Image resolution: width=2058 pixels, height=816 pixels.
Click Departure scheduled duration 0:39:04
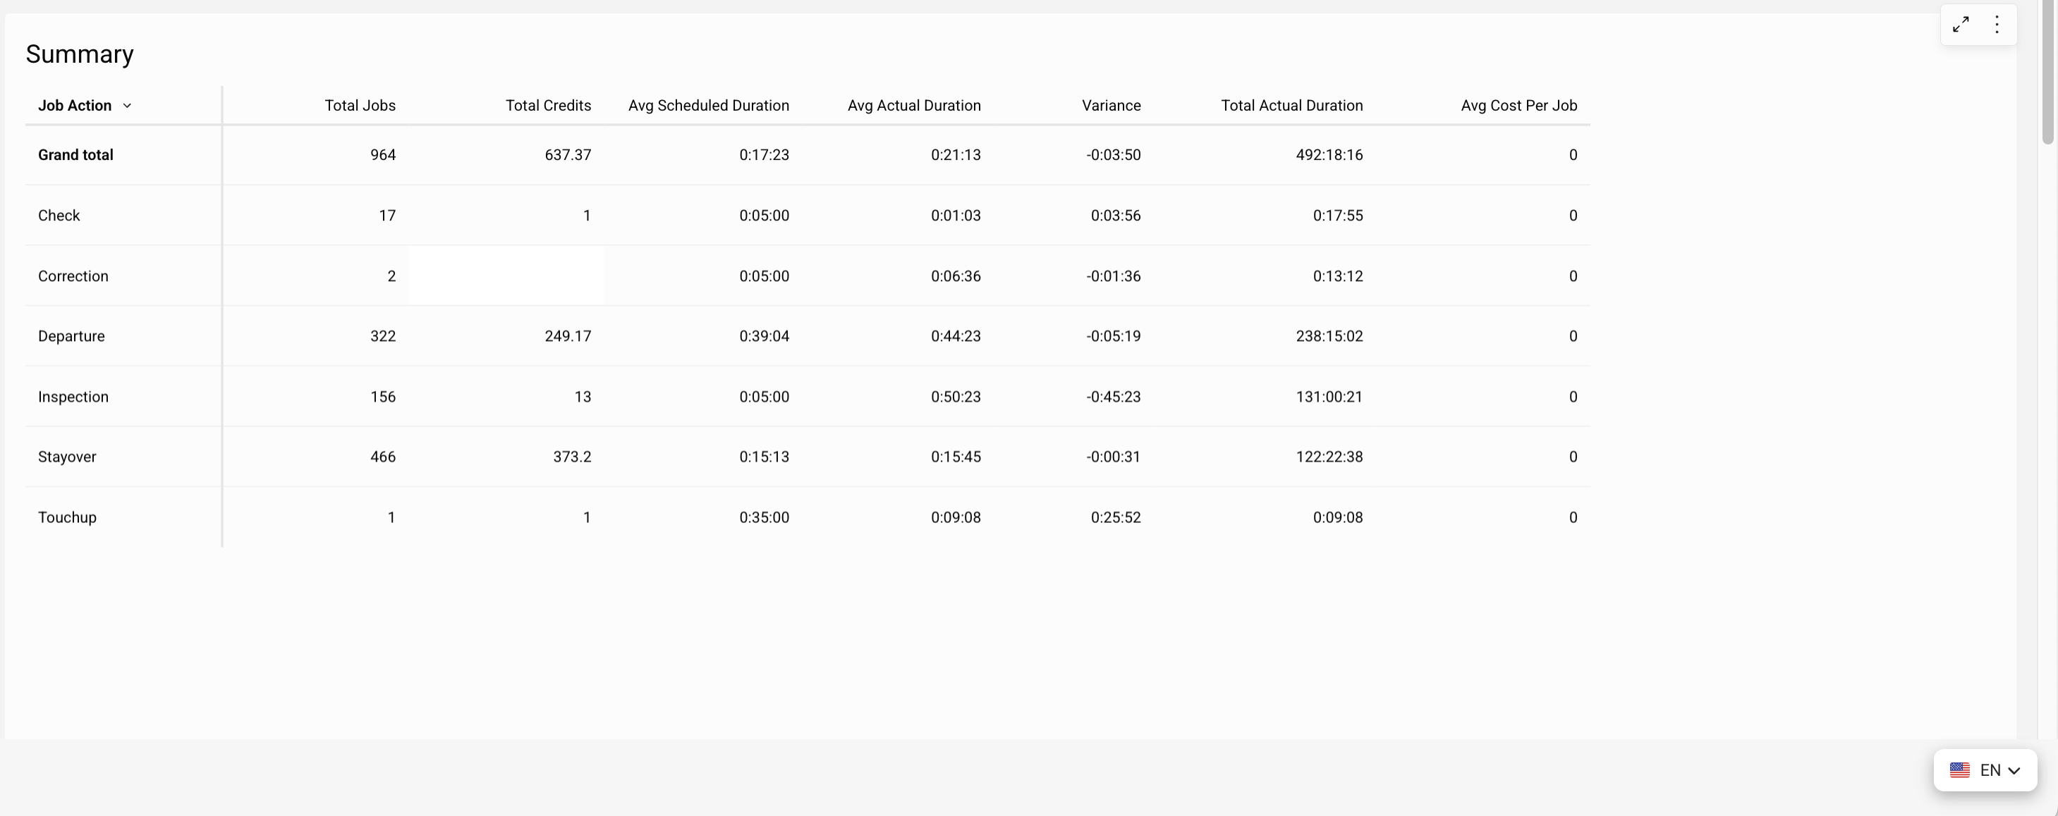click(x=764, y=336)
